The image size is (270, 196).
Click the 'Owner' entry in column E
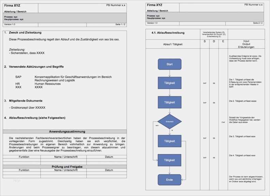[x=223, y=122]
